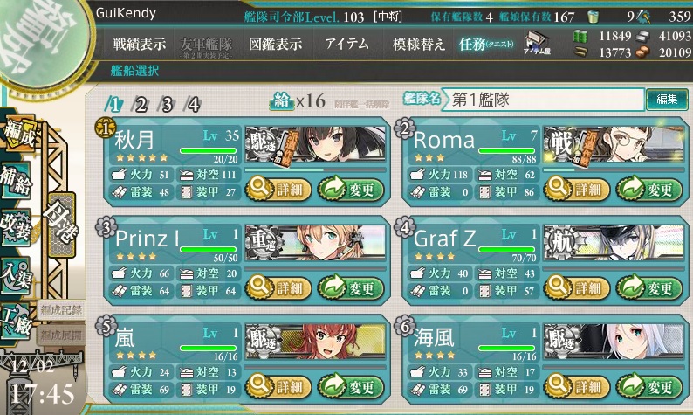
Task: Open the 編成 (formation) sidebar icon
Action: pos(19,133)
